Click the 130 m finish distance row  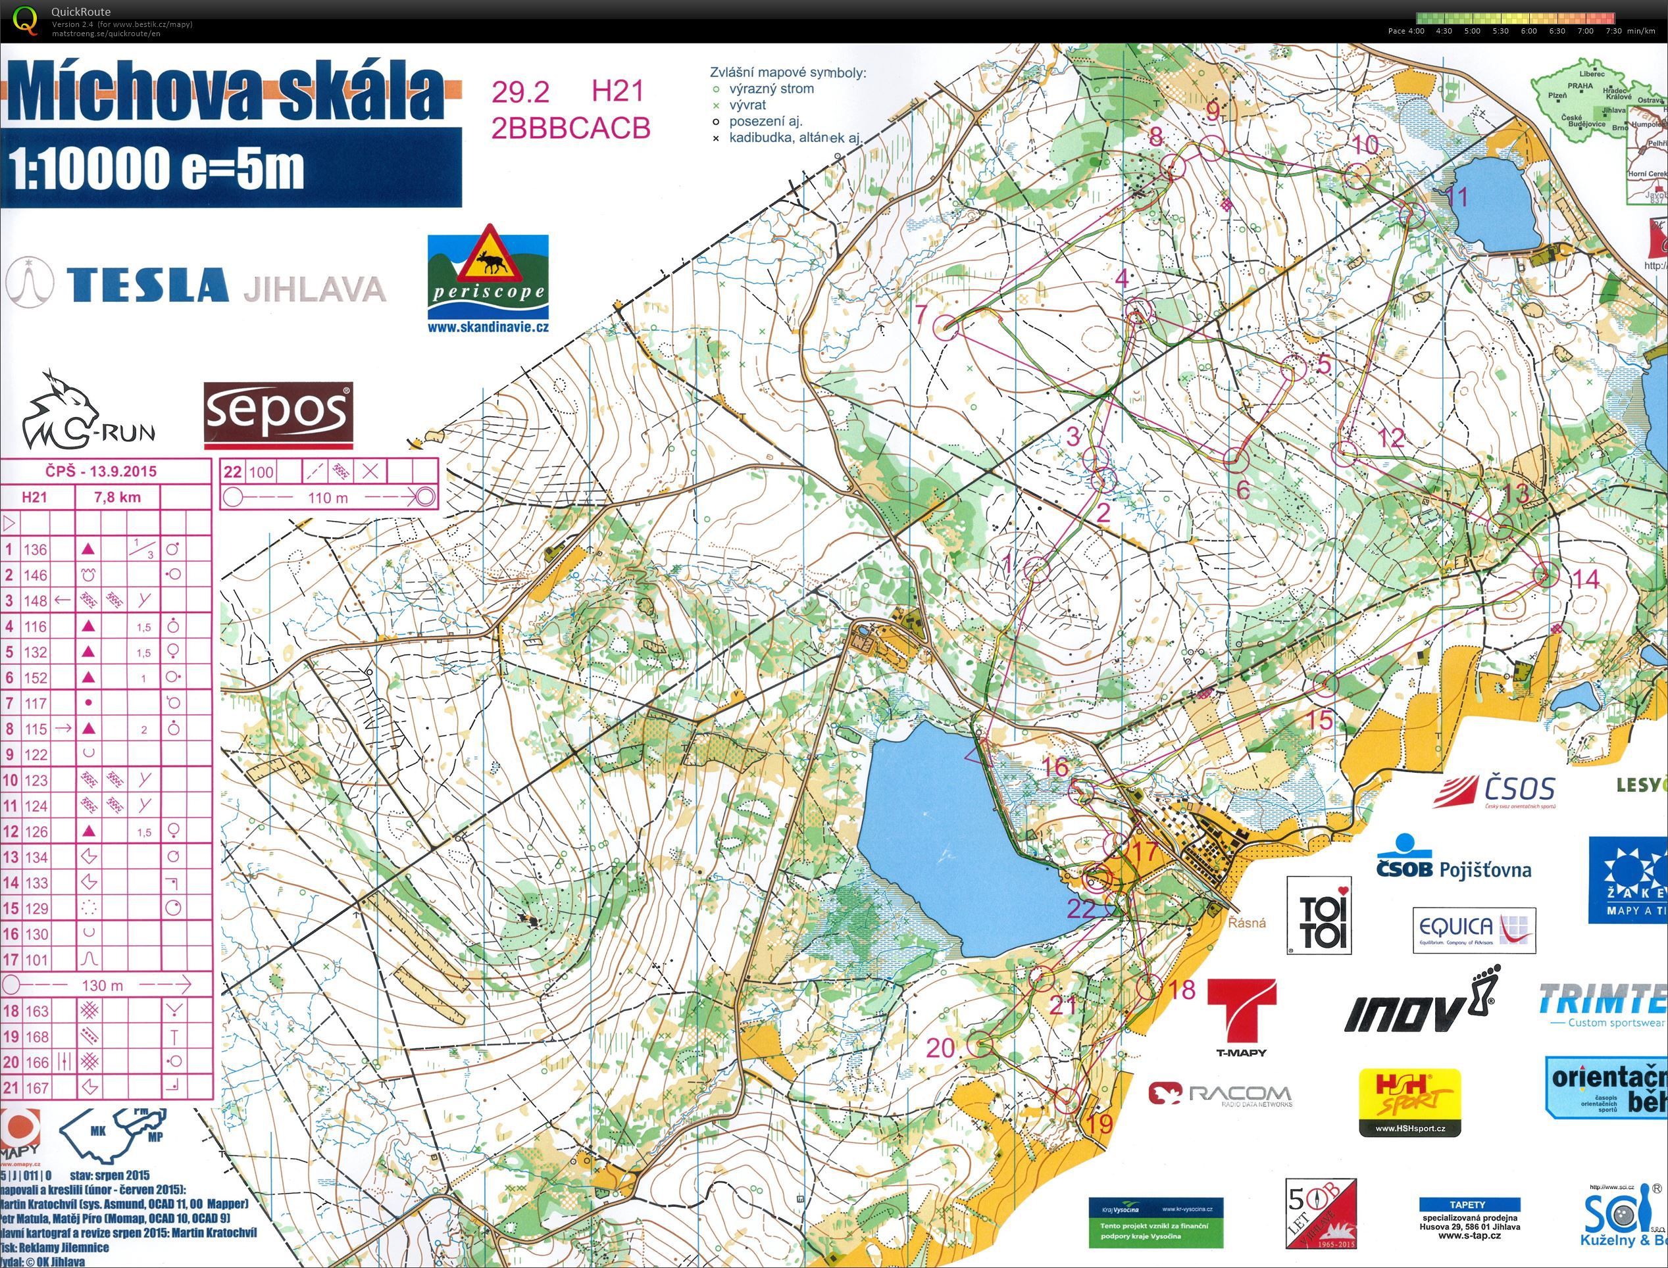click(x=106, y=985)
